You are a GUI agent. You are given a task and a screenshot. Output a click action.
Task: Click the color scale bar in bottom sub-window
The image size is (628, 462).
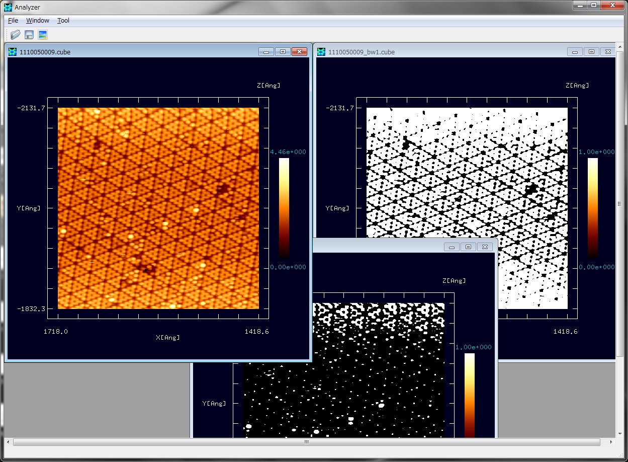tap(469, 395)
